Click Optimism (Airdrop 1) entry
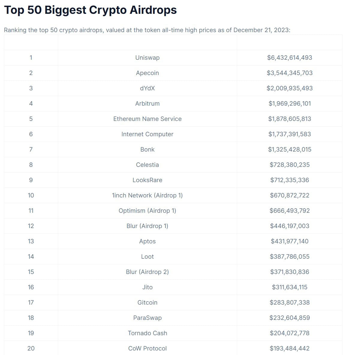 coord(147,211)
